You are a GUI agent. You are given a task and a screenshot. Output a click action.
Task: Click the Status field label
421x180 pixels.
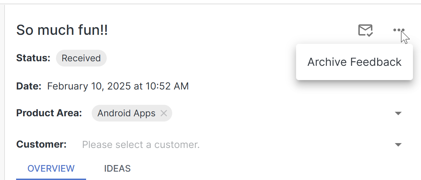(x=33, y=58)
